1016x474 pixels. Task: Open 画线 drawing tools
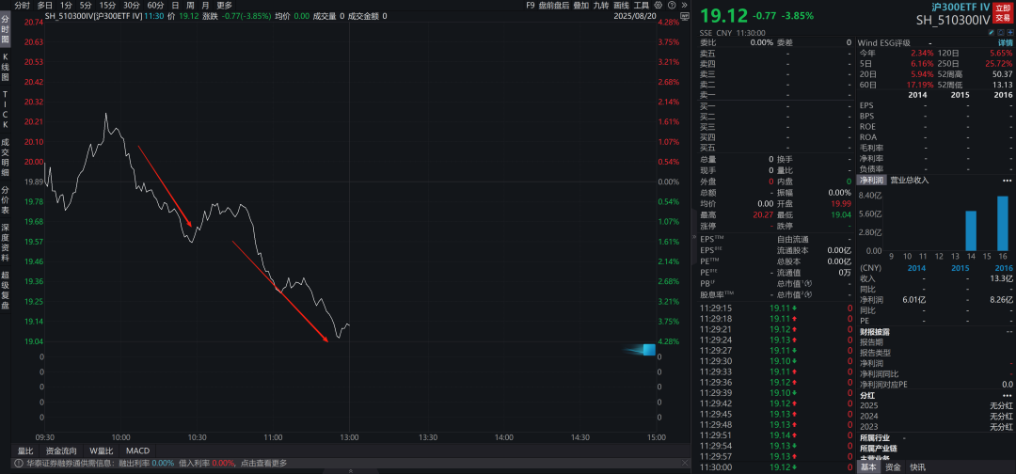pyautogui.click(x=622, y=5)
